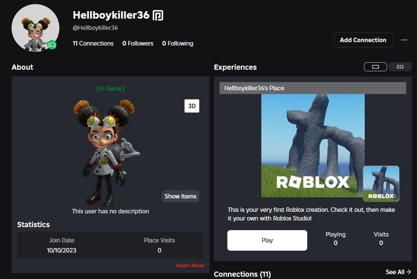This screenshot has width=417, height=279.
Task: Toggle the 3D avatar view
Action: pyautogui.click(x=192, y=106)
